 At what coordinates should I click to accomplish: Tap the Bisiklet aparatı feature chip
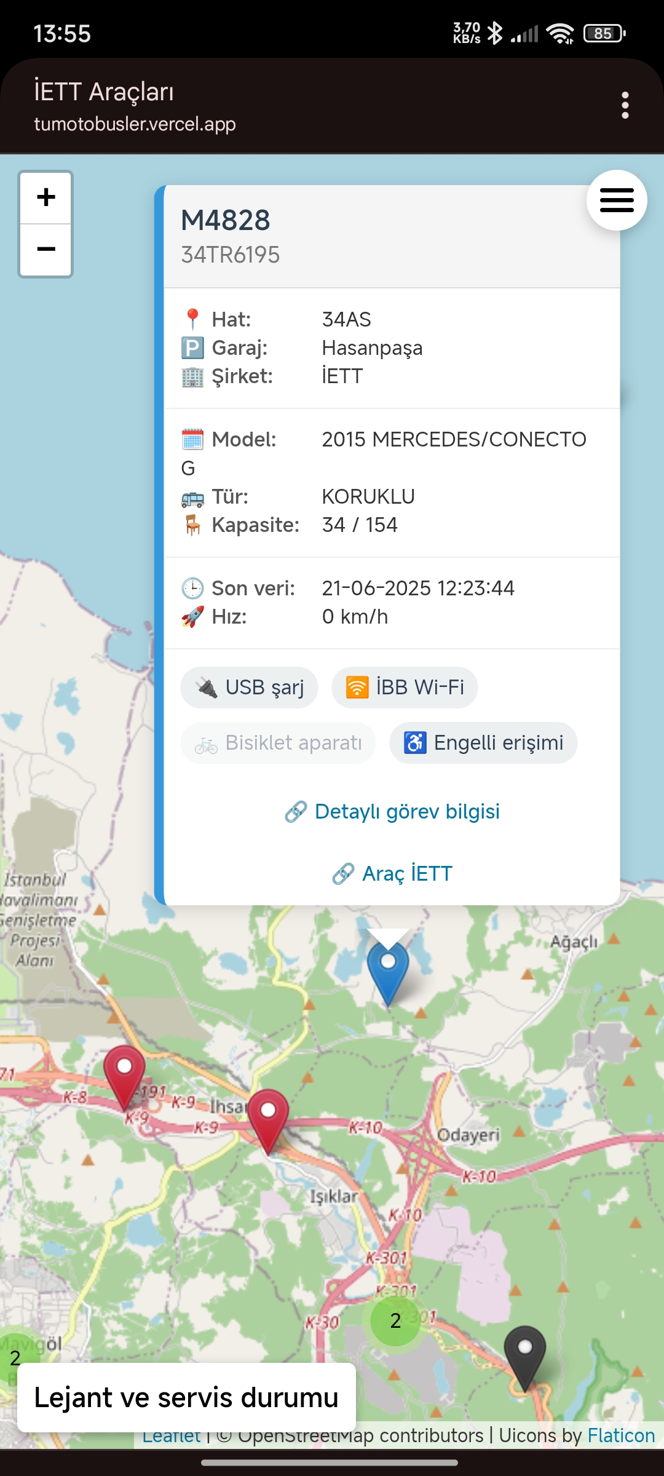pos(278,743)
